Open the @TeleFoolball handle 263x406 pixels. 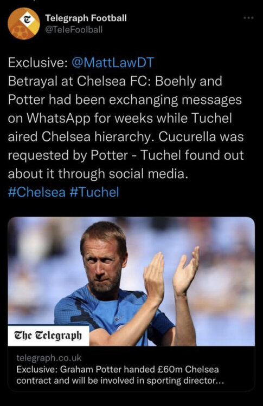pos(74,30)
